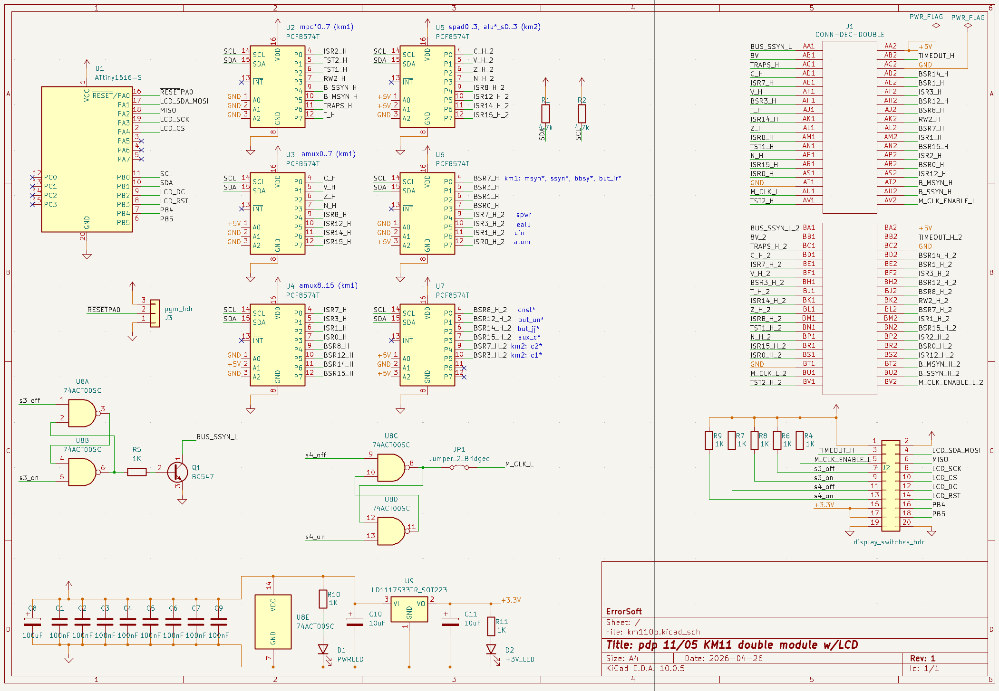Click the M_CLK_ENABLE_L_2 label at pin BV2

point(951,382)
